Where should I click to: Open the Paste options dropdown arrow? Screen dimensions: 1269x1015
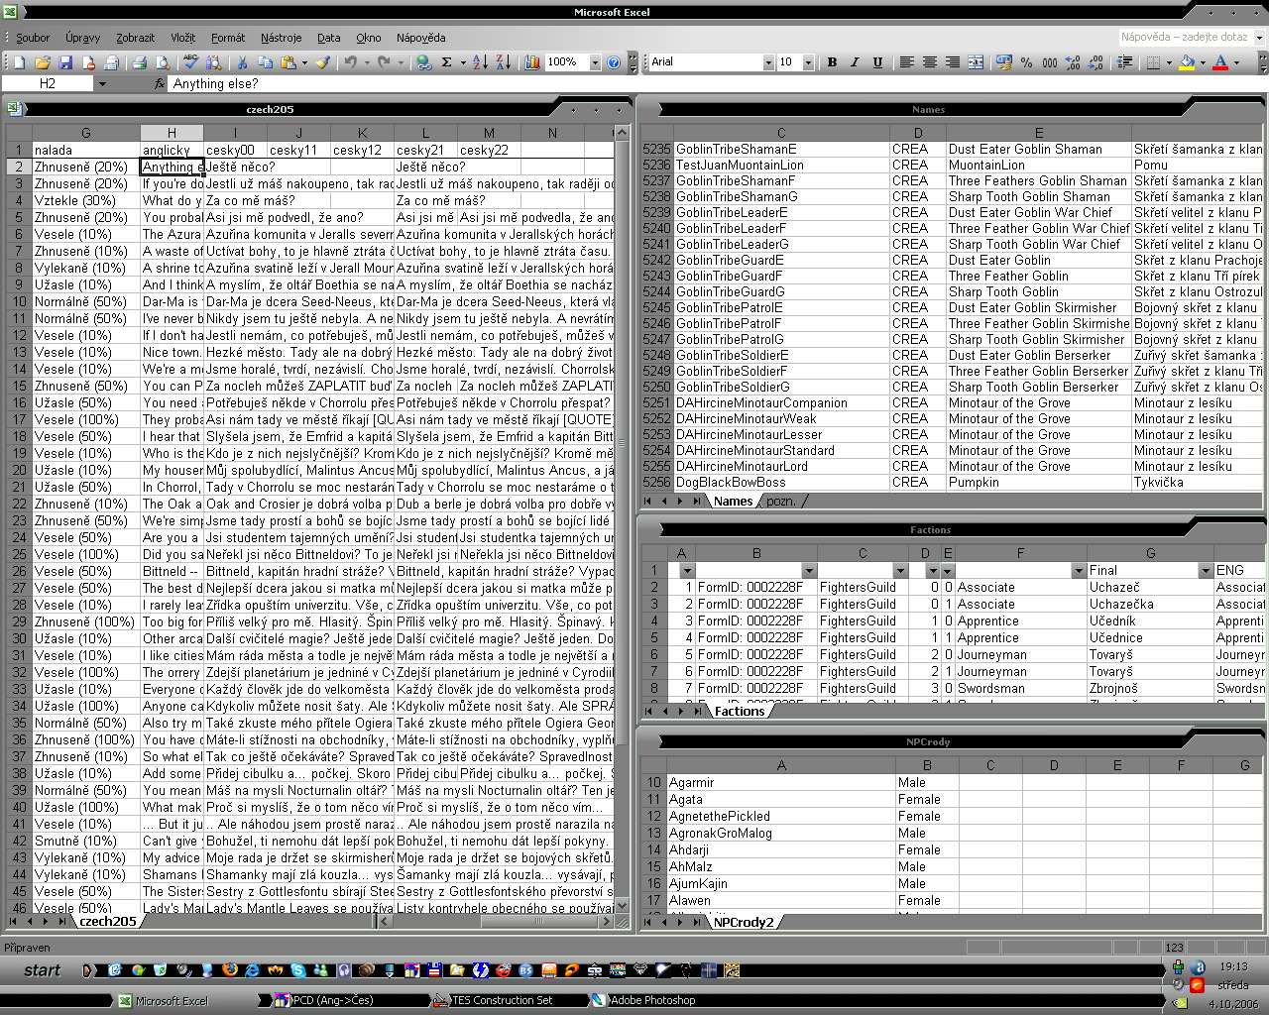coord(302,62)
